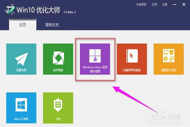Open the Win+X 菜单 blue tile

21,108
